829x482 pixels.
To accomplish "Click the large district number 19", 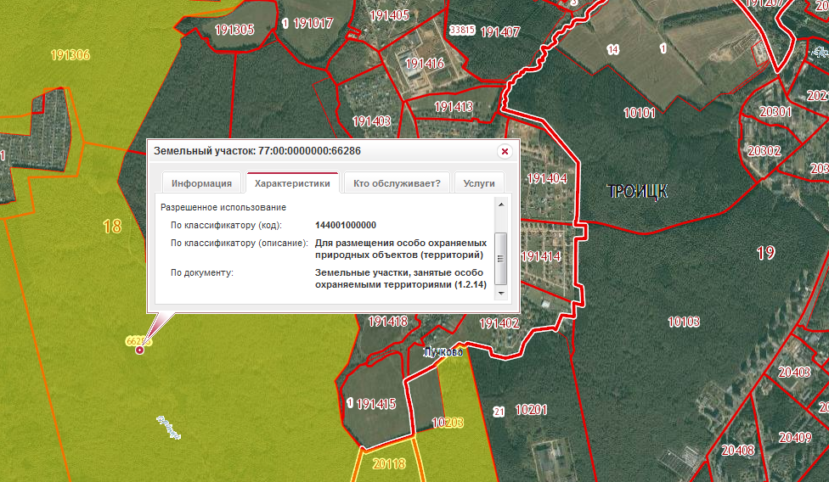I will click(x=765, y=254).
